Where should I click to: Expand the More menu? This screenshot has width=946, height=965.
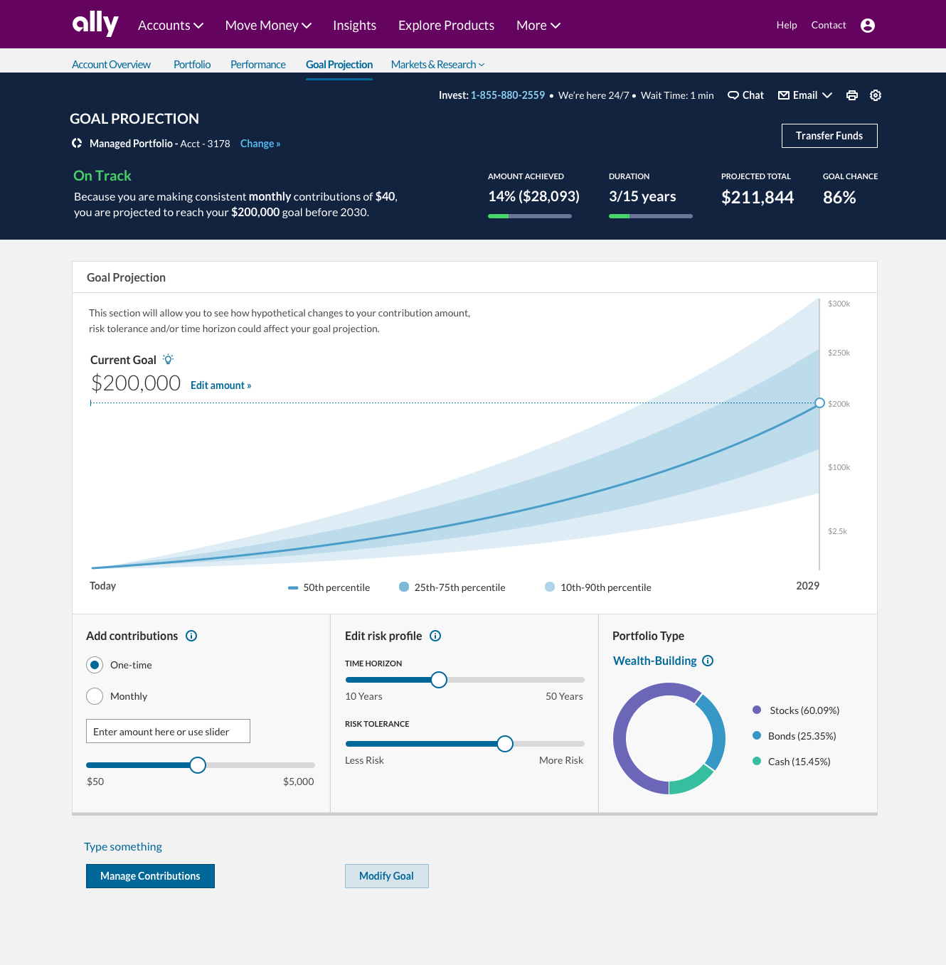tap(538, 26)
